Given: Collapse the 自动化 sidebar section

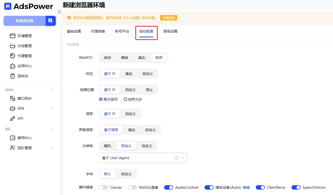Looking at the screenshot, I should [x=52, y=90].
